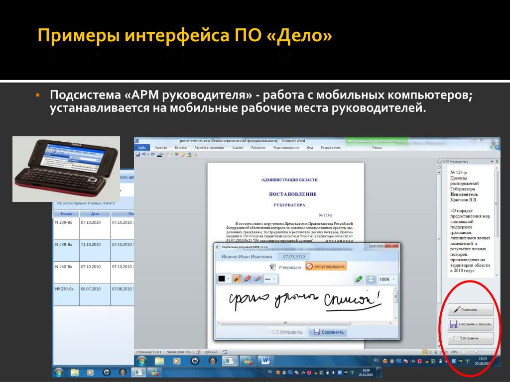Open the Рассылки ribbon tab

(258, 148)
